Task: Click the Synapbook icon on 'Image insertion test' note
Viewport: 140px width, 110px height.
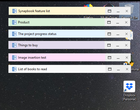Action: click(14, 58)
